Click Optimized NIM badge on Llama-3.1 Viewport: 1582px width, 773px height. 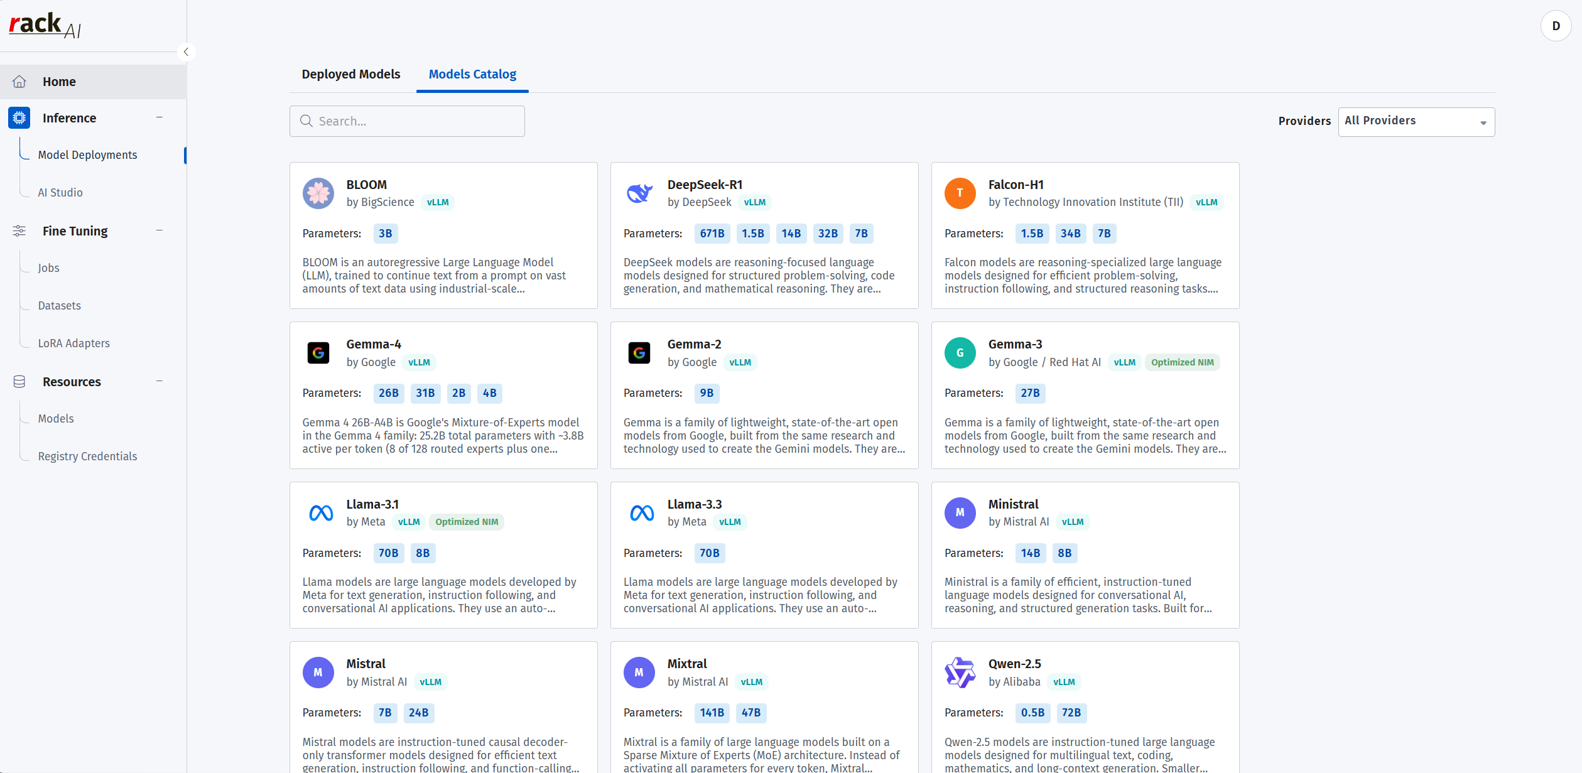coord(467,522)
